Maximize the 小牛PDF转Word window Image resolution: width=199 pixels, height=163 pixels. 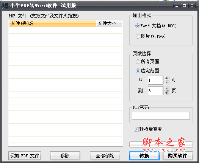click(x=184, y=6)
